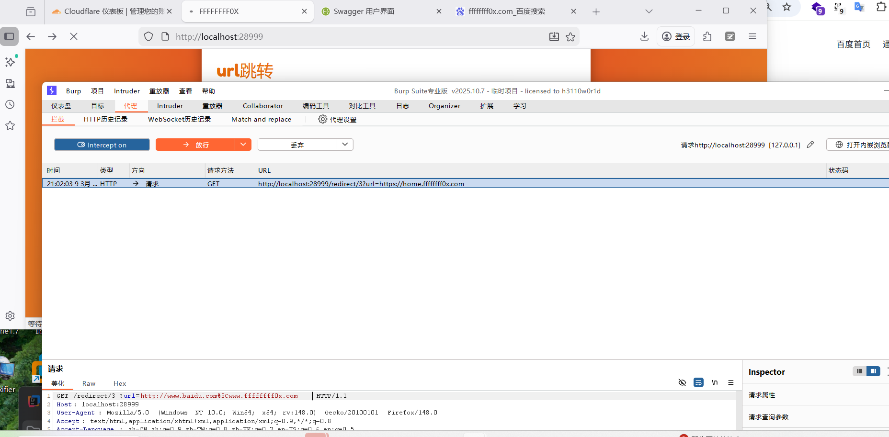
Task: Open Firefox View tab list icon
Action: click(31, 11)
